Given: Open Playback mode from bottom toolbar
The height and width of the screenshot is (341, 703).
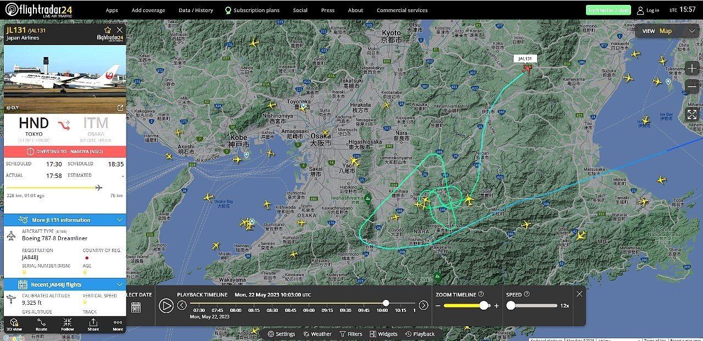Looking at the screenshot, I should click(x=420, y=334).
